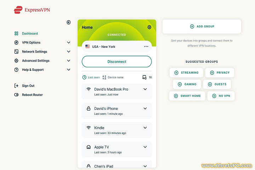The image size is (255, 170).
Task: Expand Chen's iPad device details
Action: pos(145,166)
